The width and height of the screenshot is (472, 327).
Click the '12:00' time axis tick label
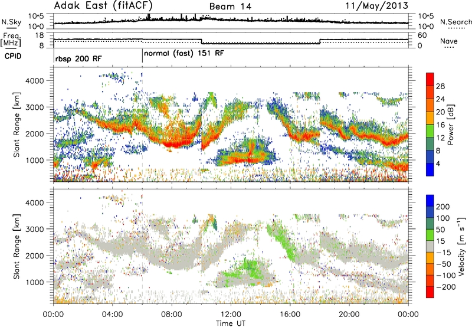click(231, 315)
